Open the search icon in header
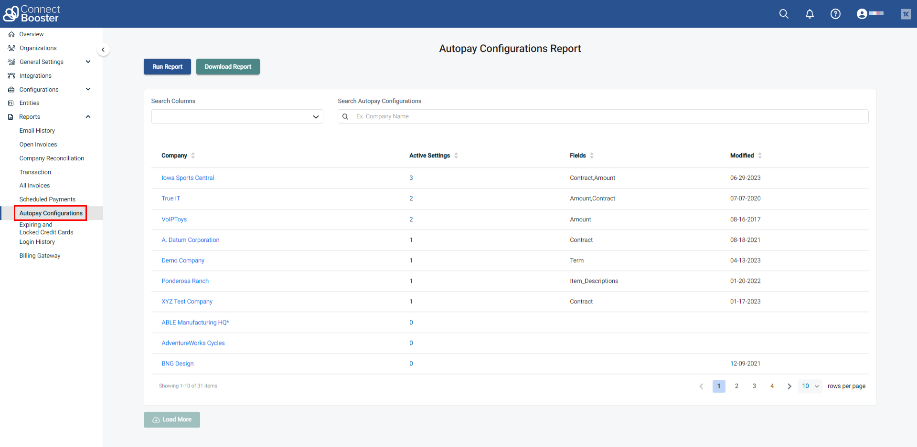The image size is (917, 447). pyautogui.click(x=784, y=14)
